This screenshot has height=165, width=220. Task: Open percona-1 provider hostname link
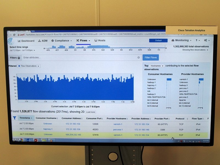[118, 130]
